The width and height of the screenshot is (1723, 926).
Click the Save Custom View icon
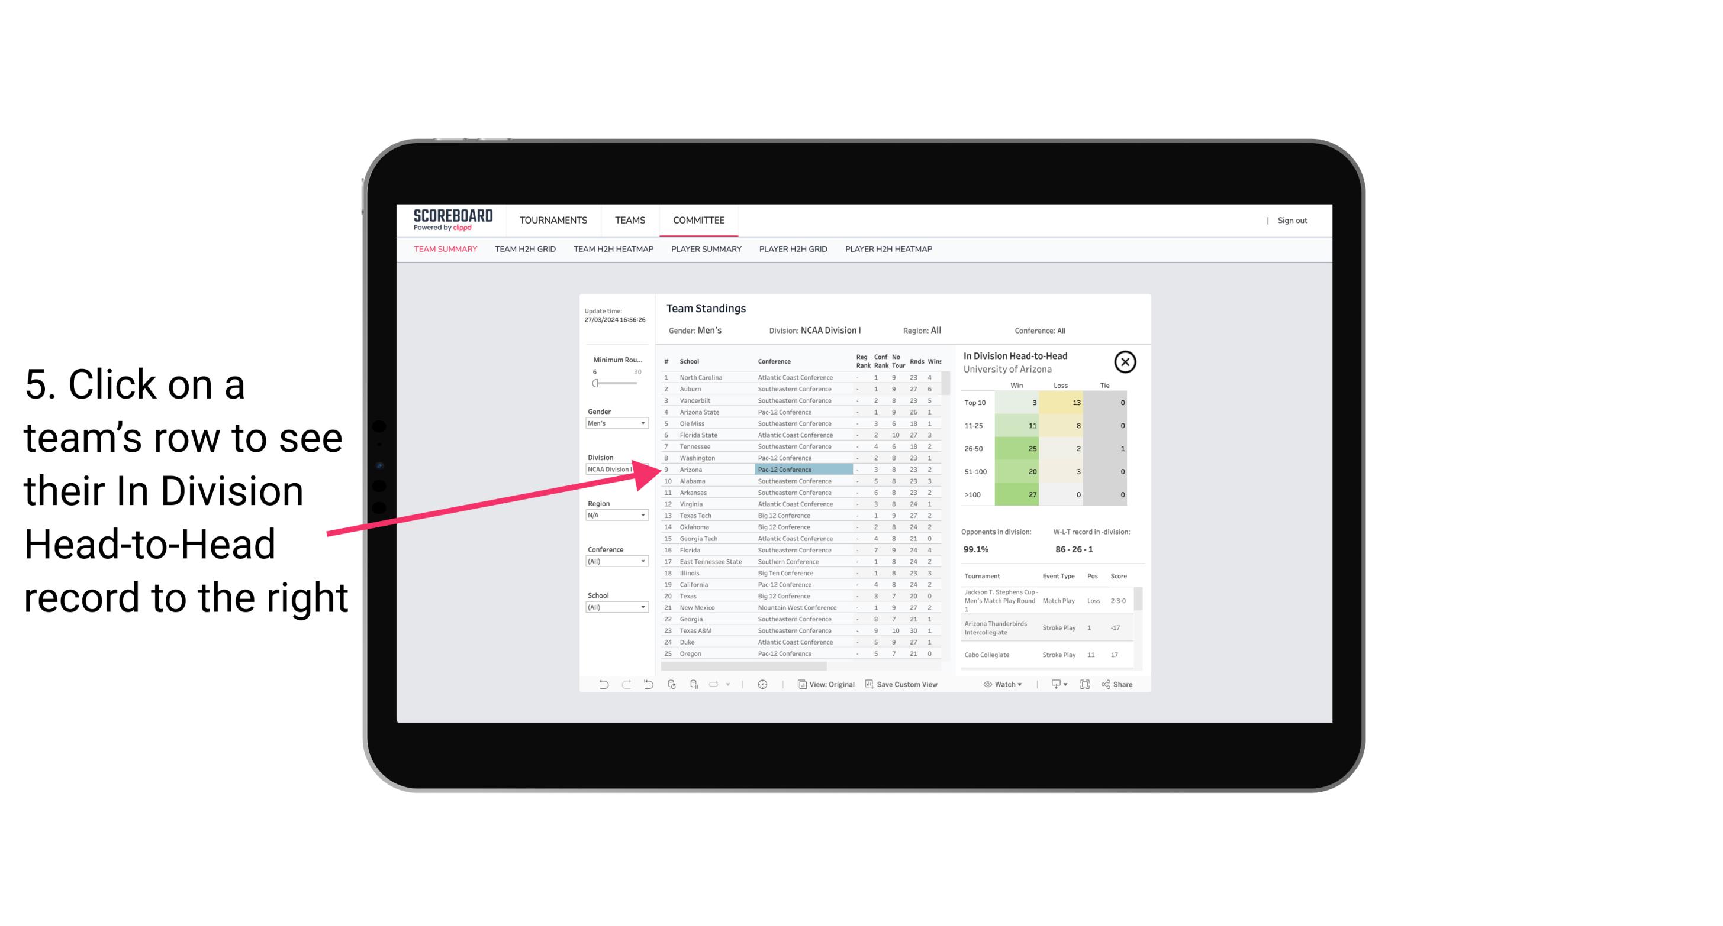(x=867, y=684)
